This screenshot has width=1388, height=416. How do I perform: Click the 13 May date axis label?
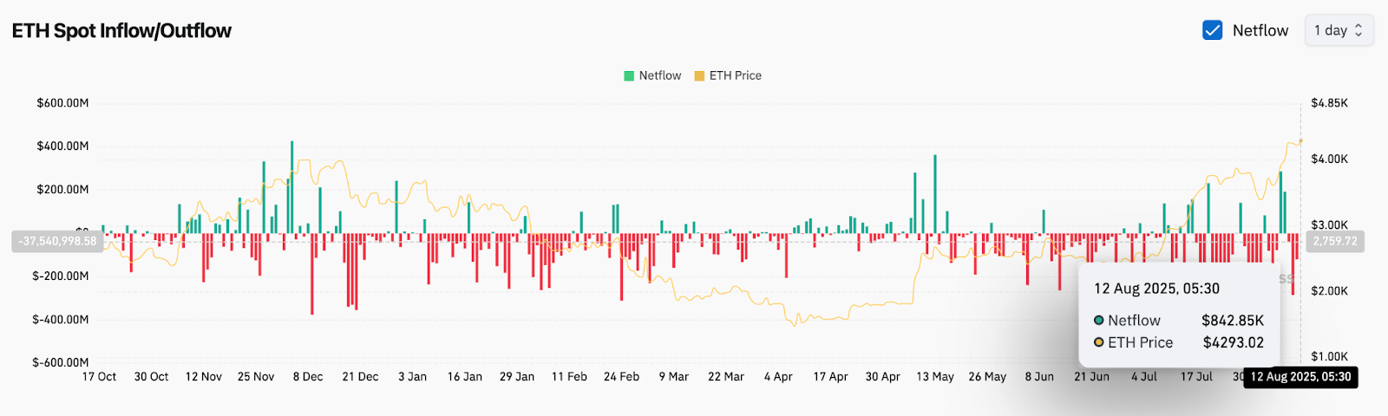(x=935, y=377)
